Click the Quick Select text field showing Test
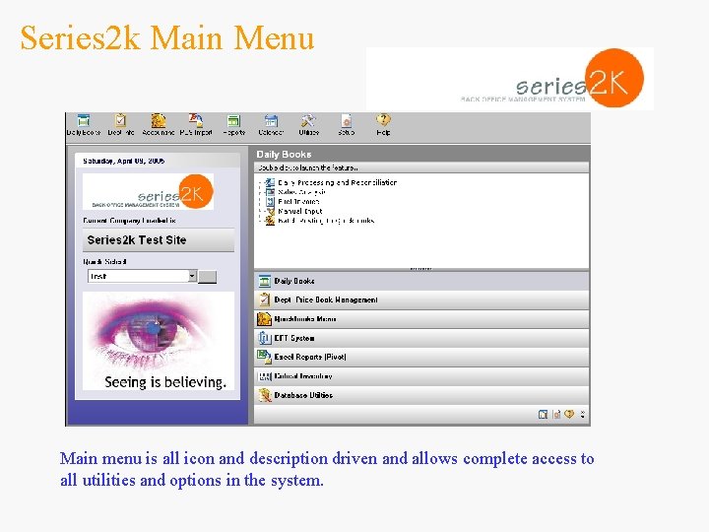709x532 pixels. click(x=138, y=276)
